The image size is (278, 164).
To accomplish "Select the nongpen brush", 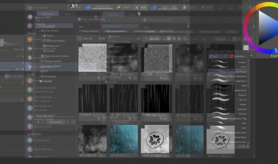I will tap(227, 62).
